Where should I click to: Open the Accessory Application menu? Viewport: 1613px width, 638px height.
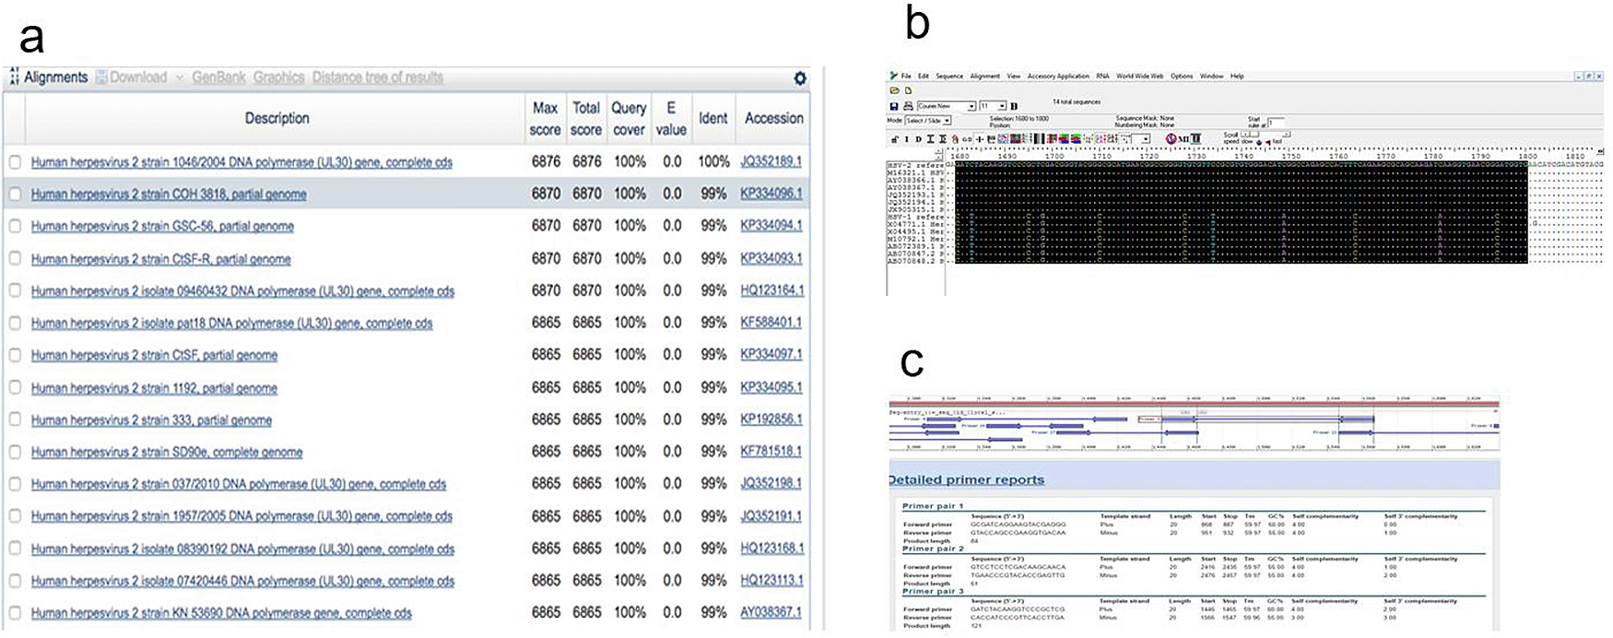click(x=1057, y=76)
